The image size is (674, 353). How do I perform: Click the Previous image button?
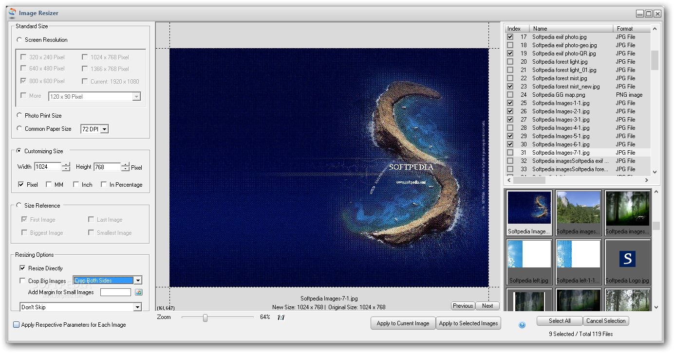tap(463, 306)
